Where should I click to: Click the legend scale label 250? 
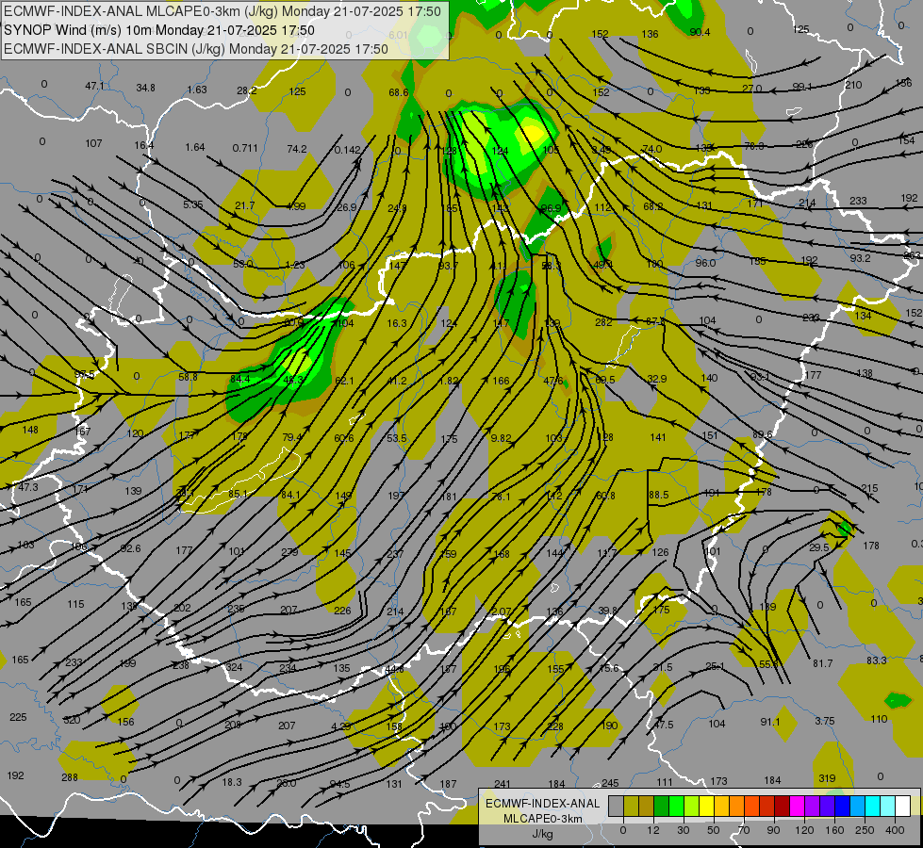[865, 830]
